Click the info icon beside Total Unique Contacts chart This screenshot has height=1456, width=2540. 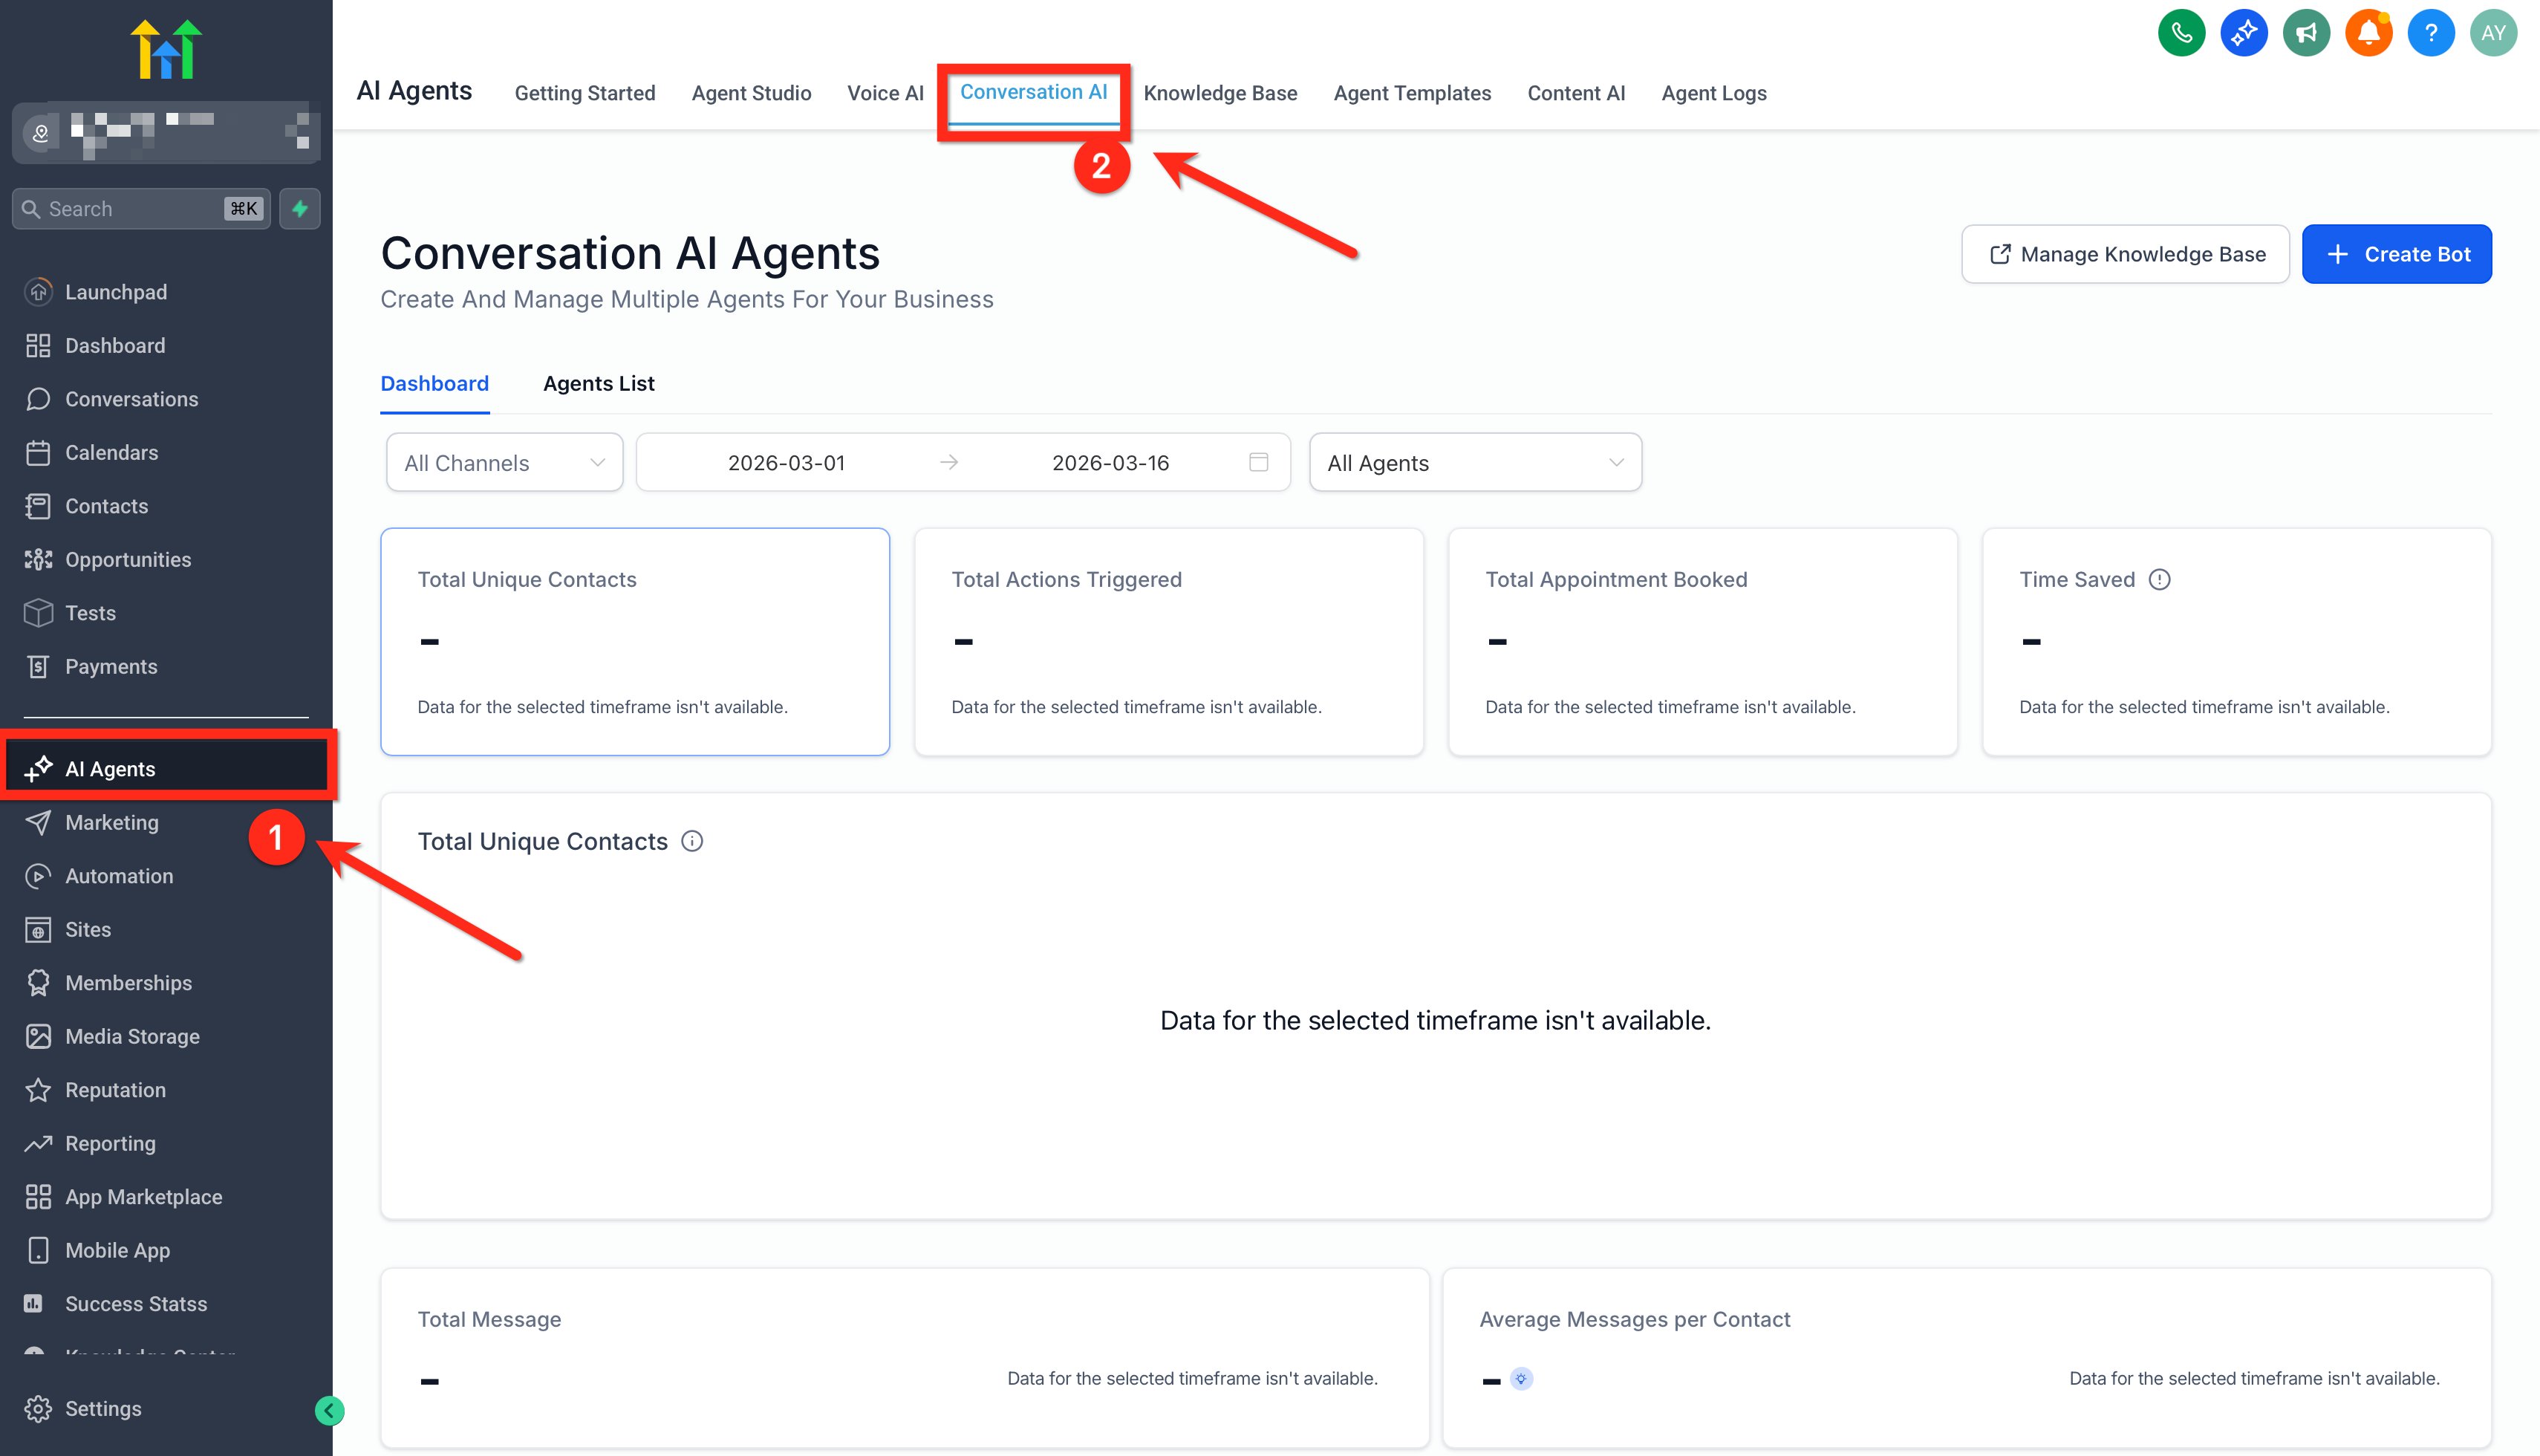[691, 841]
